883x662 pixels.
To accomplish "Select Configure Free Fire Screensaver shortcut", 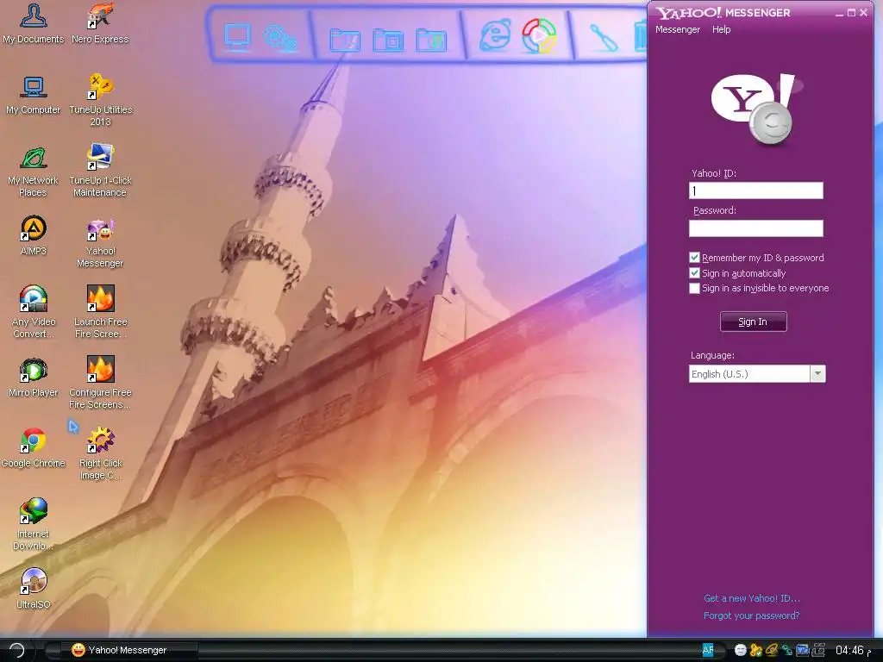I will click(100, 383).
